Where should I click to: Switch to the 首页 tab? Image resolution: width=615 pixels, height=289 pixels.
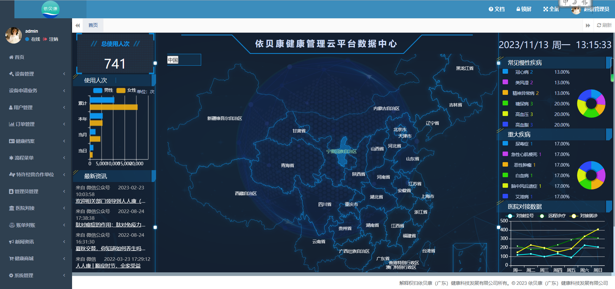[x=93, y=25]
